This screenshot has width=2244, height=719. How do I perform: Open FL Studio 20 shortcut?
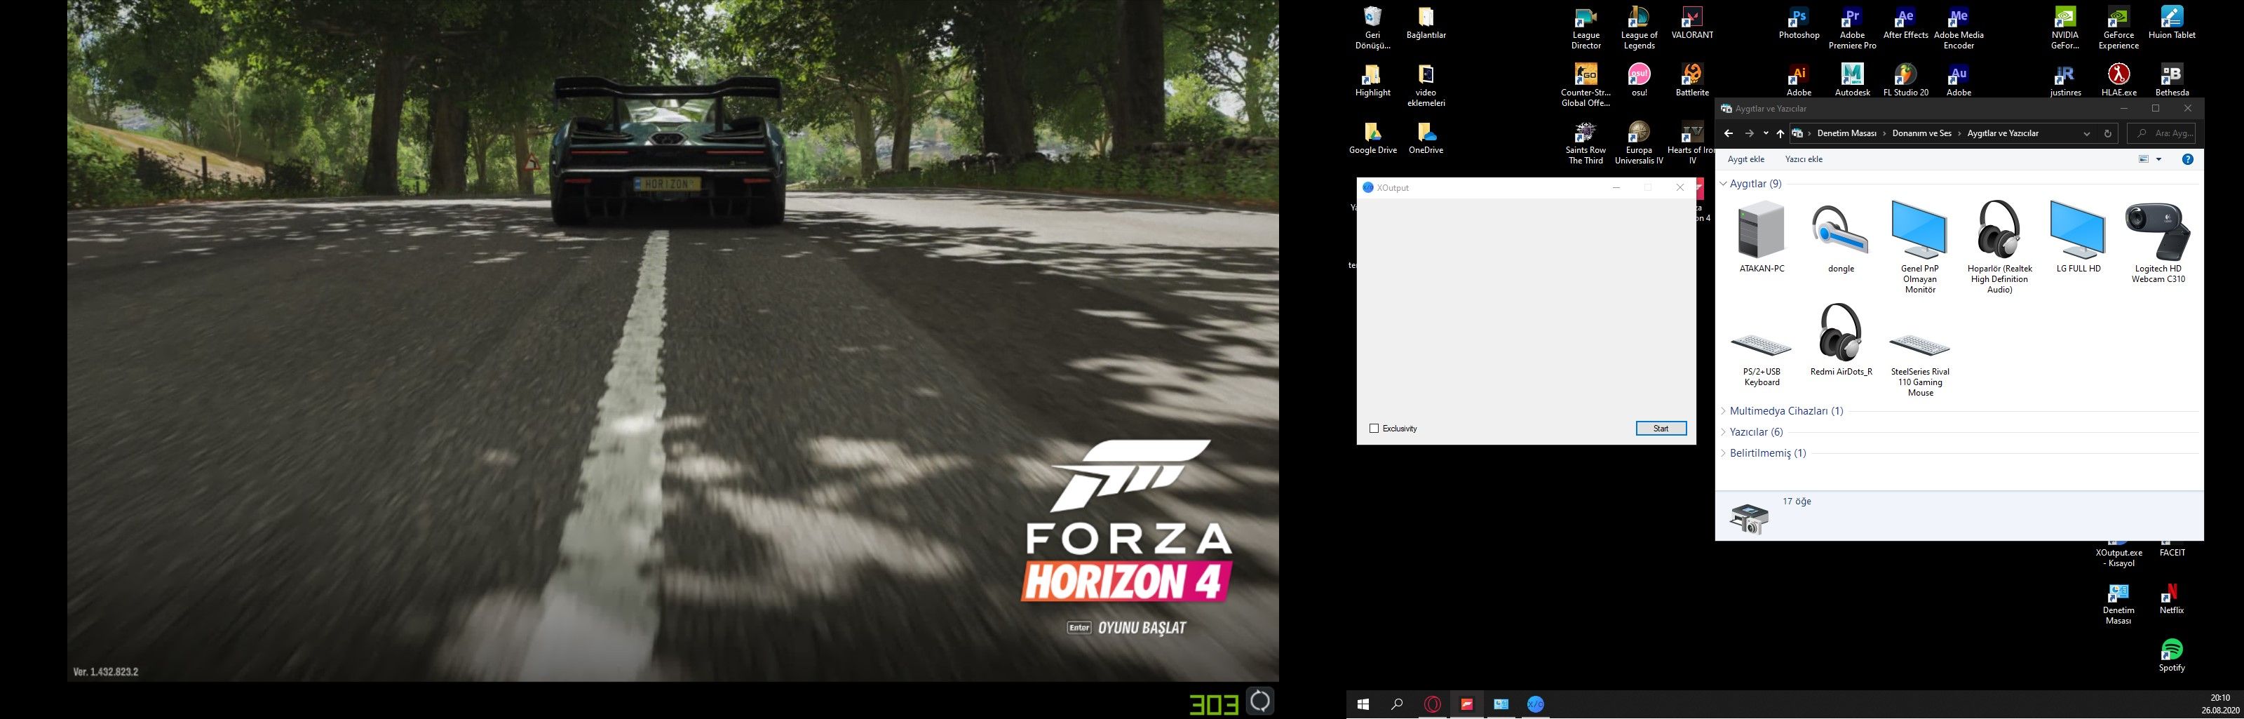click(1905, 80)
